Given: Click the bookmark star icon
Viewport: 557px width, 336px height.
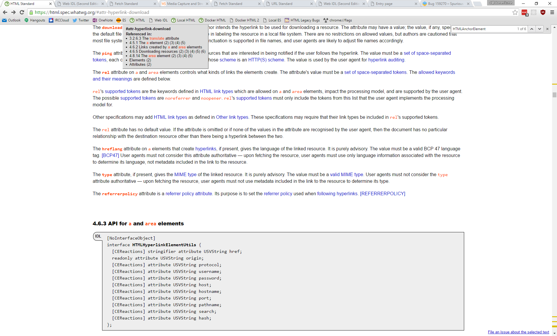Looking at the screenshot, I should pyautogui.click(x=515, y=12).
